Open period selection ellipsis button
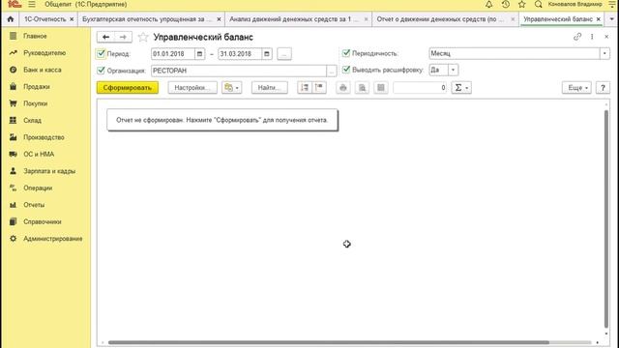 tap(284, 54)
